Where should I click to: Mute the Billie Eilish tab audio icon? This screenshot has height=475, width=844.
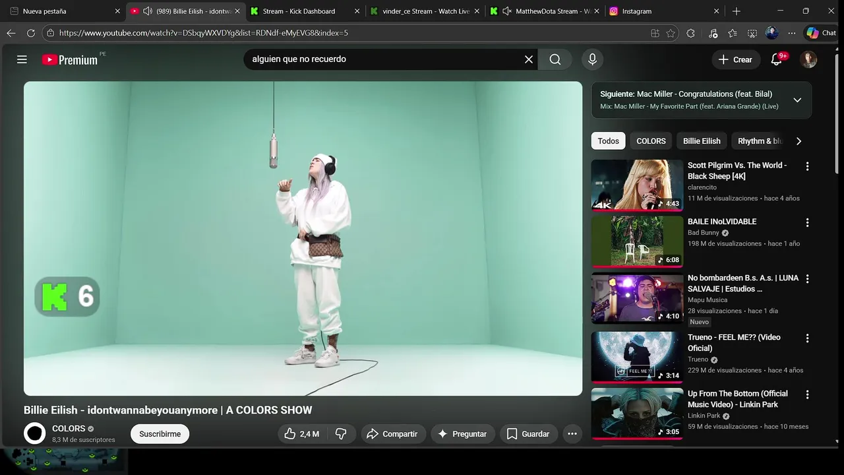tap(148, 11)
